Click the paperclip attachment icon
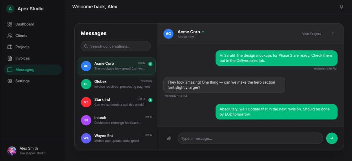Image resolution: width=352 pixels, height=161 pixels. (x=169, y=138)
